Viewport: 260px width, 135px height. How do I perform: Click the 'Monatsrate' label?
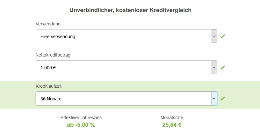(x=172, y=118)
